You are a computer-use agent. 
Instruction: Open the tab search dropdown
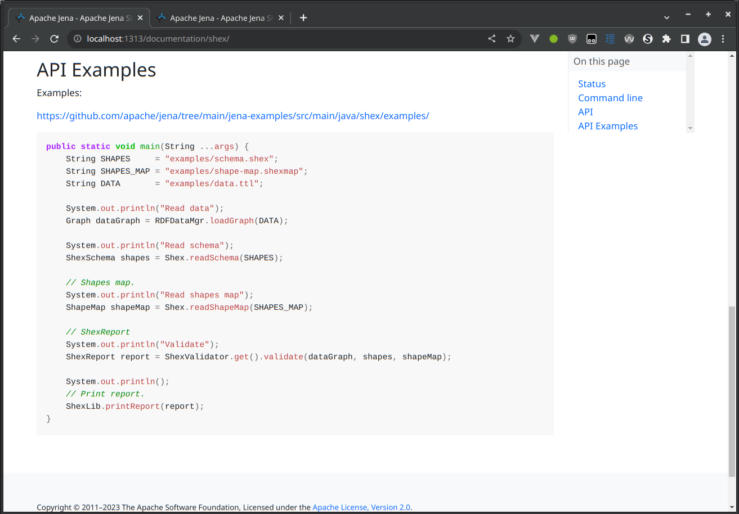pyautogui.click(x=667, y=18)
